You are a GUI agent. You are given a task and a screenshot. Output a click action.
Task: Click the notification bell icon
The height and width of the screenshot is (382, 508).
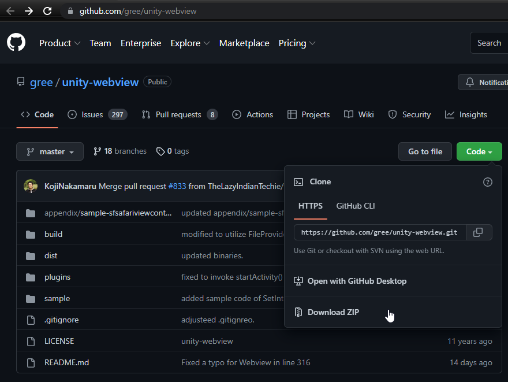[x=470, y=82]
